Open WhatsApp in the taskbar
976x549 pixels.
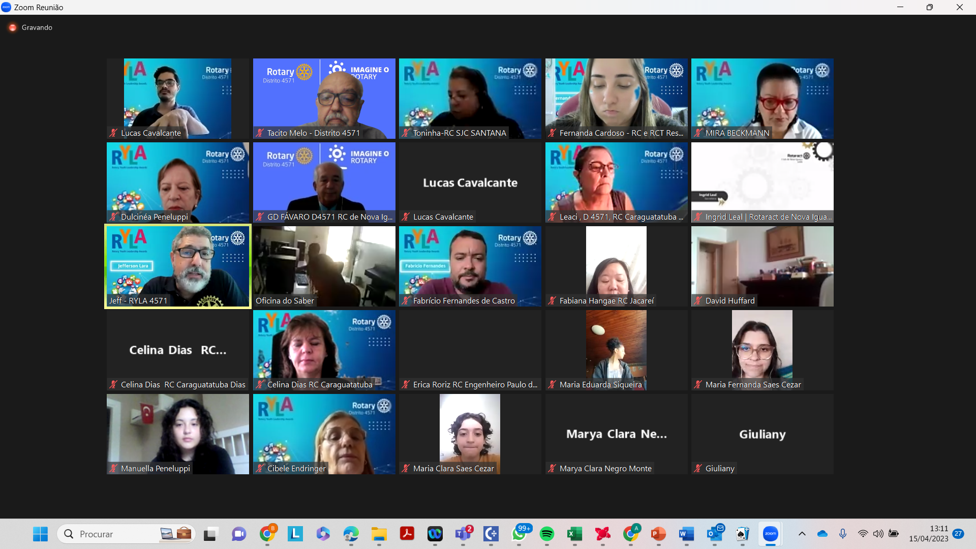click(519, 534)
